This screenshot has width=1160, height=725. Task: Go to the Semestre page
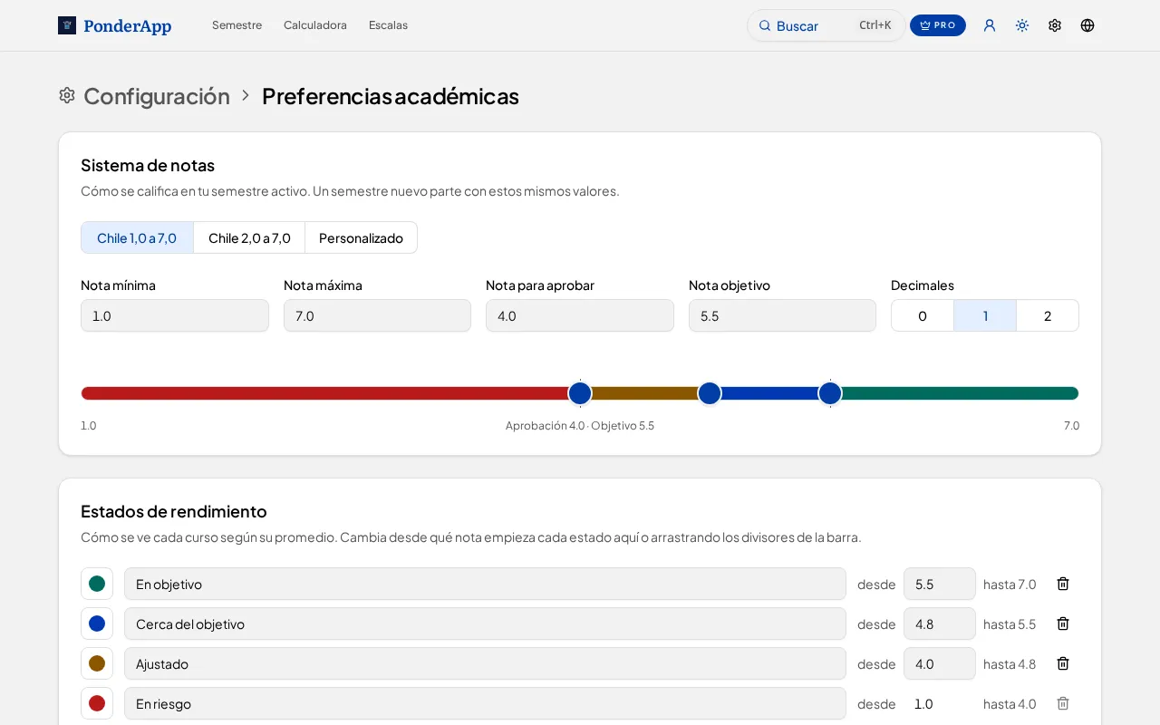pos(237,25)
